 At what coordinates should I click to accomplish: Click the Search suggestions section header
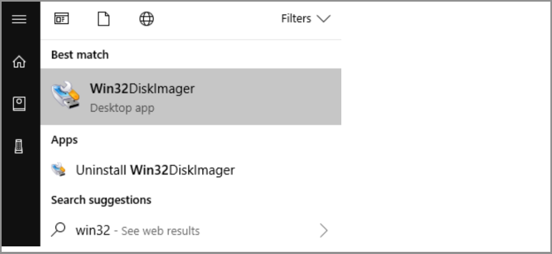pos(101,200)
